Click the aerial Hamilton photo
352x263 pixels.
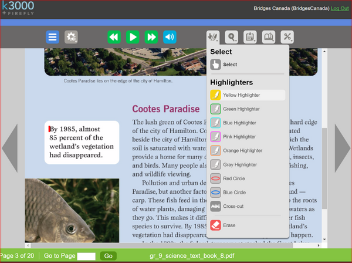126,62
